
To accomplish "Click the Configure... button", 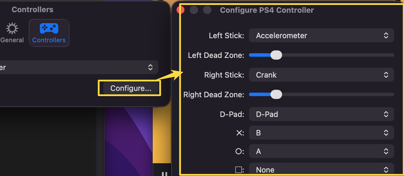I will point(131,88).
